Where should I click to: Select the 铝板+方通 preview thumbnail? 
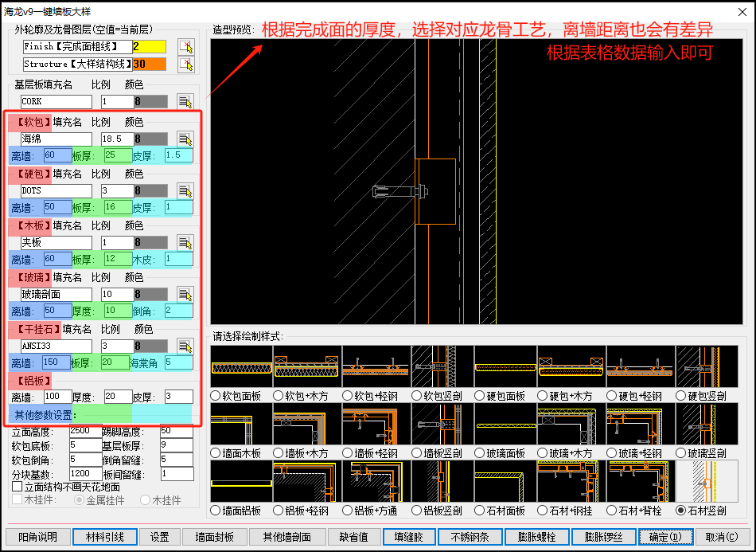(x=376, y=481)
